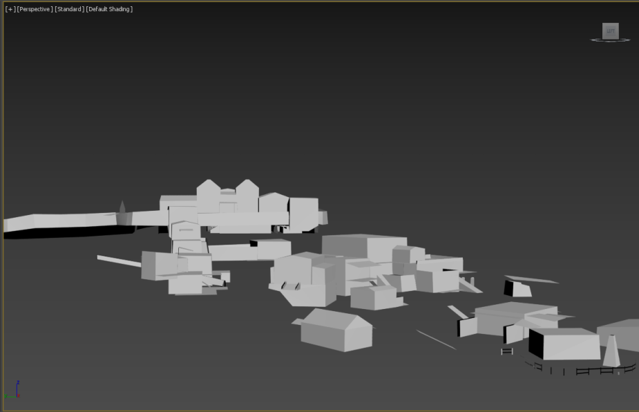Open the [+] general viewport menu

10,9
